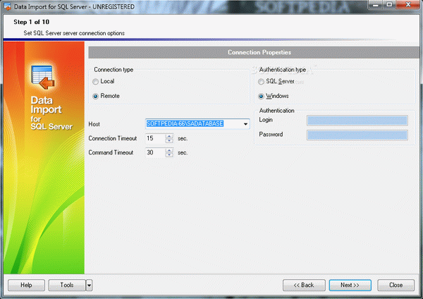Increase the Command Timeout value
The width and height of the screenshot is (423, 299).
(169, 151)
